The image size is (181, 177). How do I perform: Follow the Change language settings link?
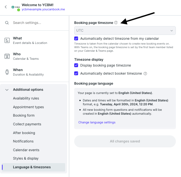97,122
